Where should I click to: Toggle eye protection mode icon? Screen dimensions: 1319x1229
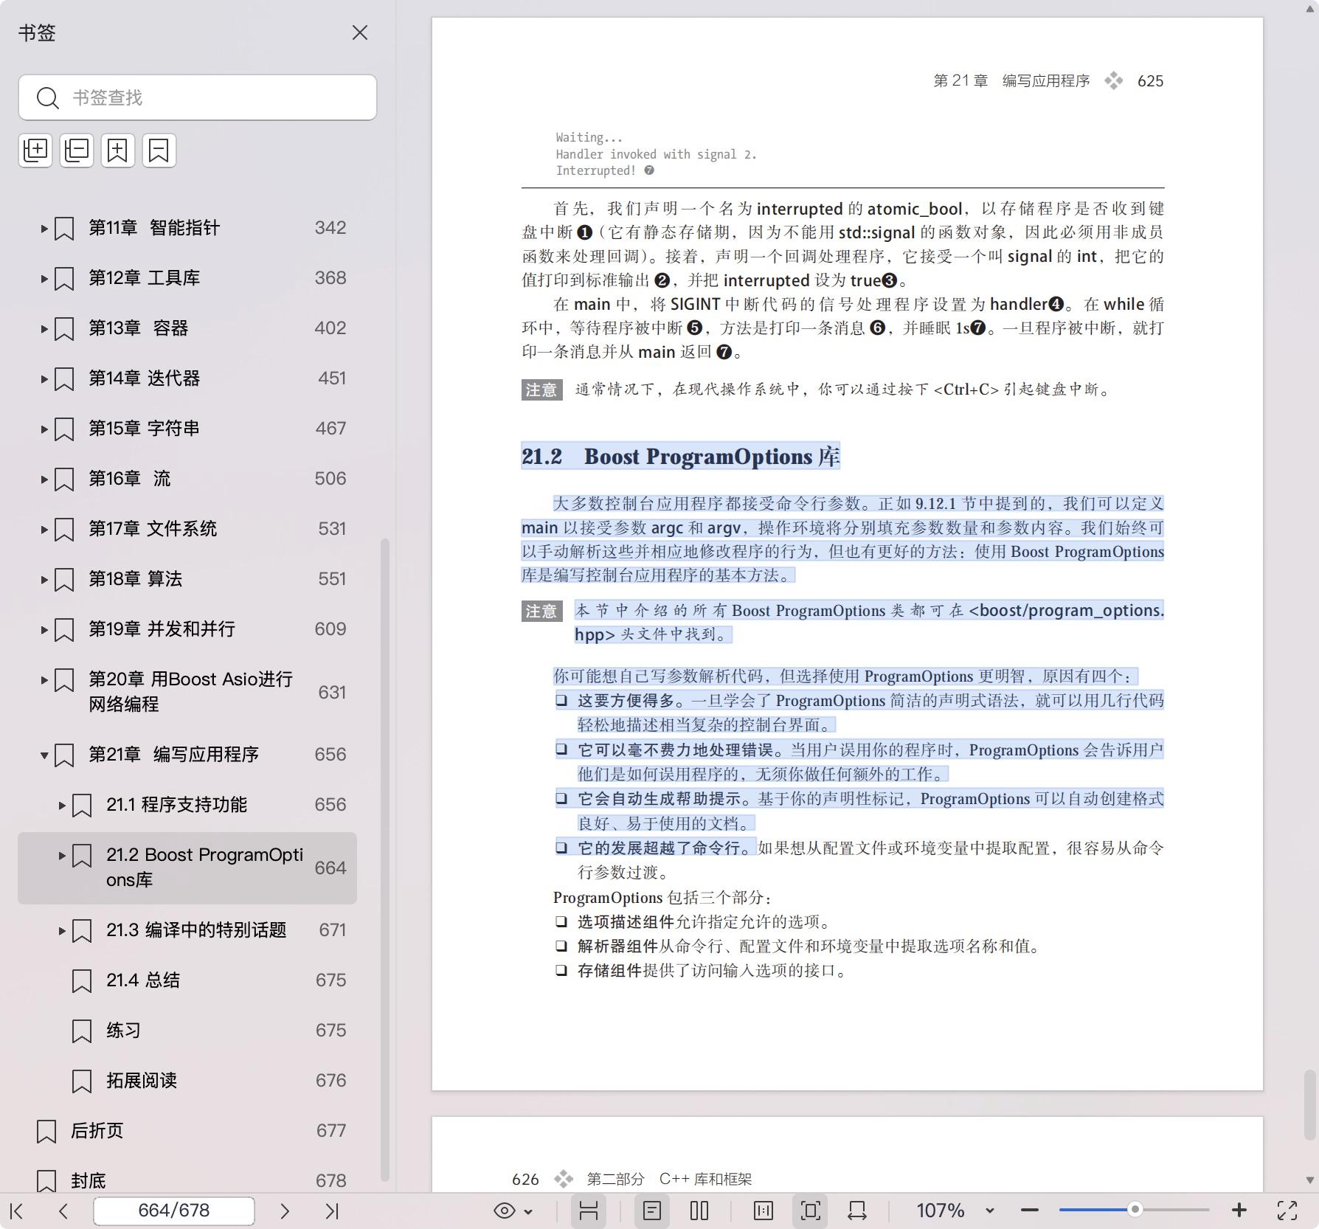[x=505, y=1211]
